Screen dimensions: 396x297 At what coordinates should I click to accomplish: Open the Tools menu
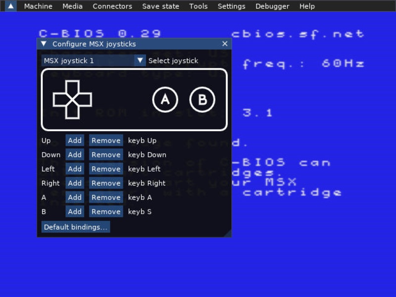pyautogui.click(x=198, y=6)
